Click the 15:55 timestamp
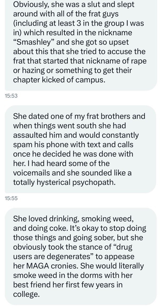Screen dimensions: 161x308 click(11, 199)
